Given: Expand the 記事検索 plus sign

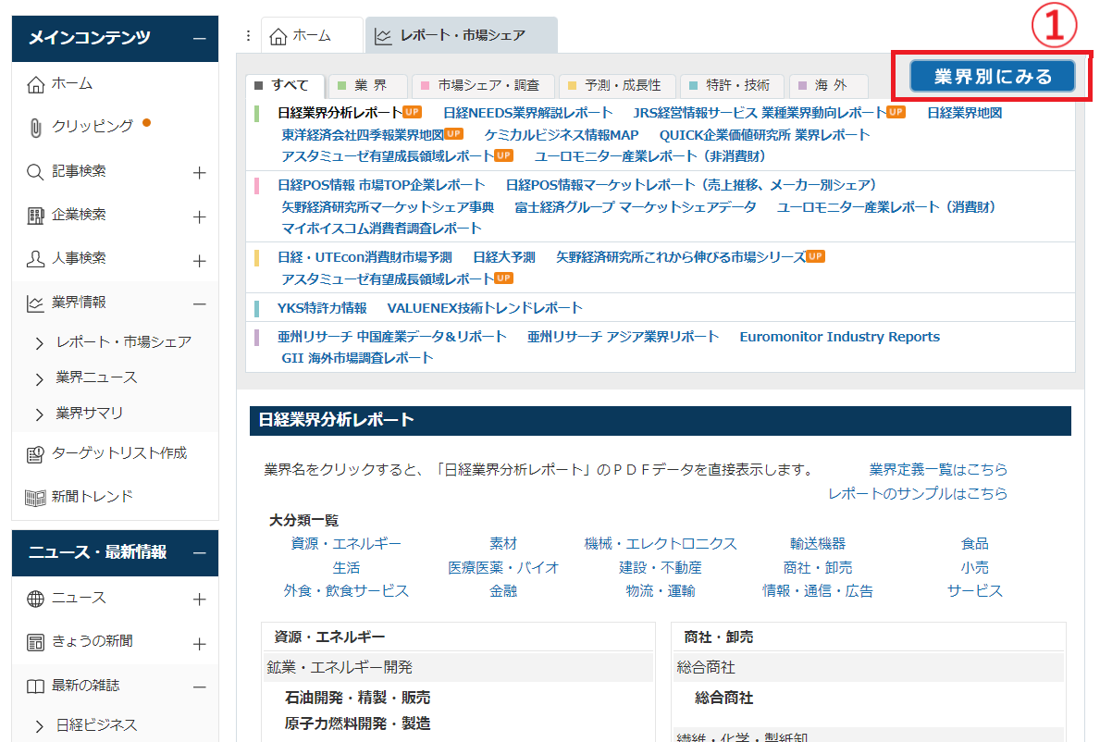Looking at the screenshot, I should (x=199, y=173).
